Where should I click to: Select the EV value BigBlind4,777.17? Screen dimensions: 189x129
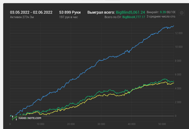click(x=134, y=17)
